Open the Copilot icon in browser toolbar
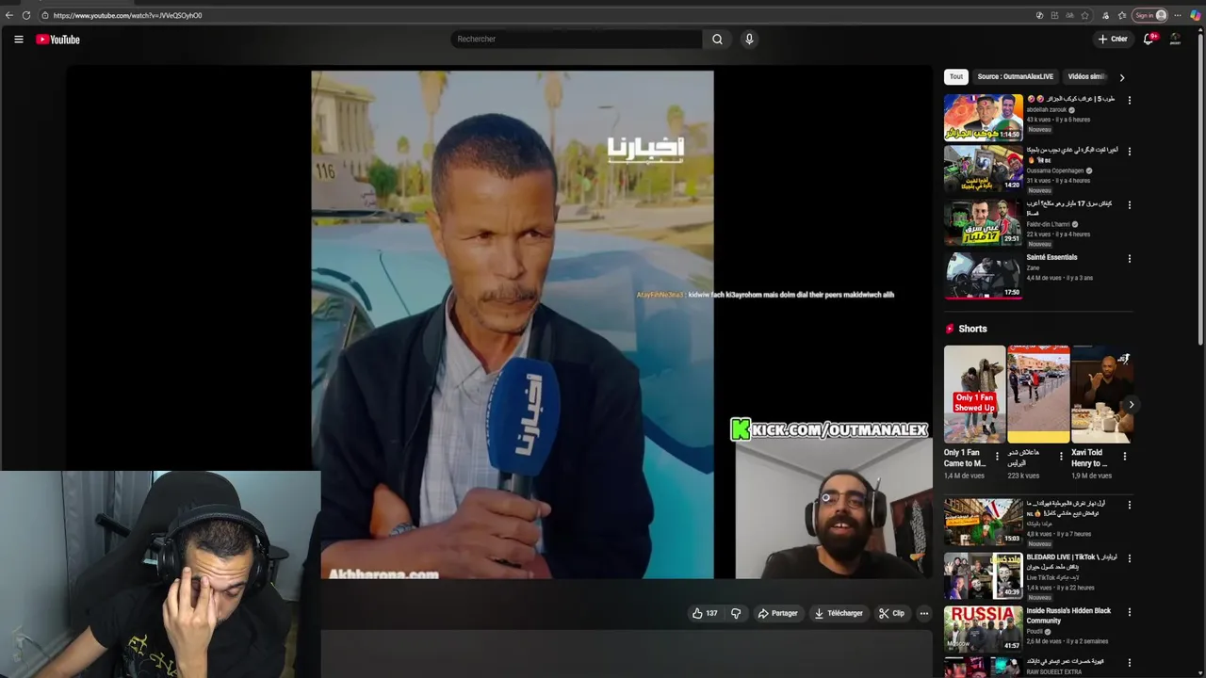The height and width of the screenshot is (678, 1206). [x=1196, y=15]
